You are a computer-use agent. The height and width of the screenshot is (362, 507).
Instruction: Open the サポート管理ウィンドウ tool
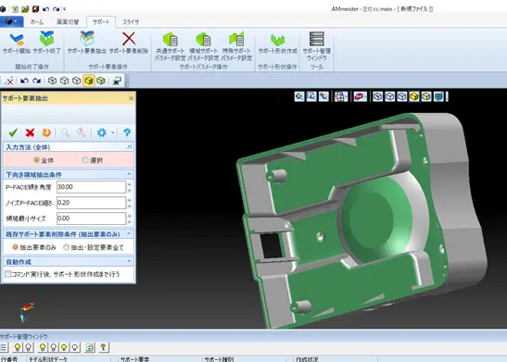317,46
